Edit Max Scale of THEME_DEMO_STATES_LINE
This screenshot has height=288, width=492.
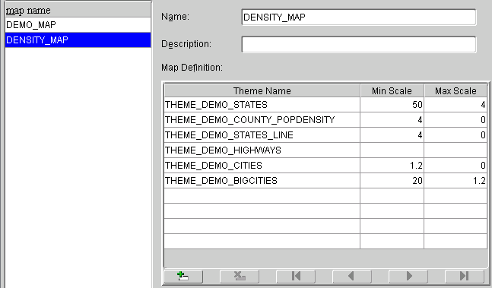(x=455, y=135)
